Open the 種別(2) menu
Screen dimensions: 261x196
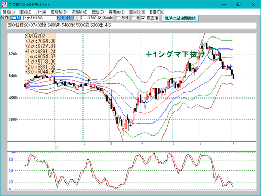point(25,12)
